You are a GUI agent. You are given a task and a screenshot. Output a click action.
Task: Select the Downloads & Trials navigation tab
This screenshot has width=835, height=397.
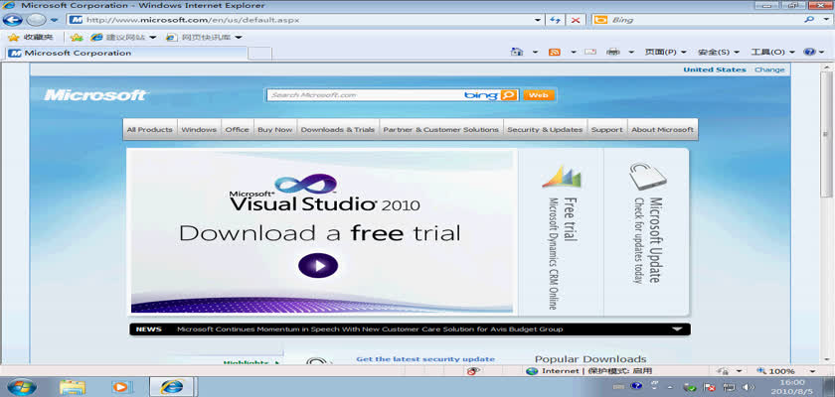click(338, 129)
